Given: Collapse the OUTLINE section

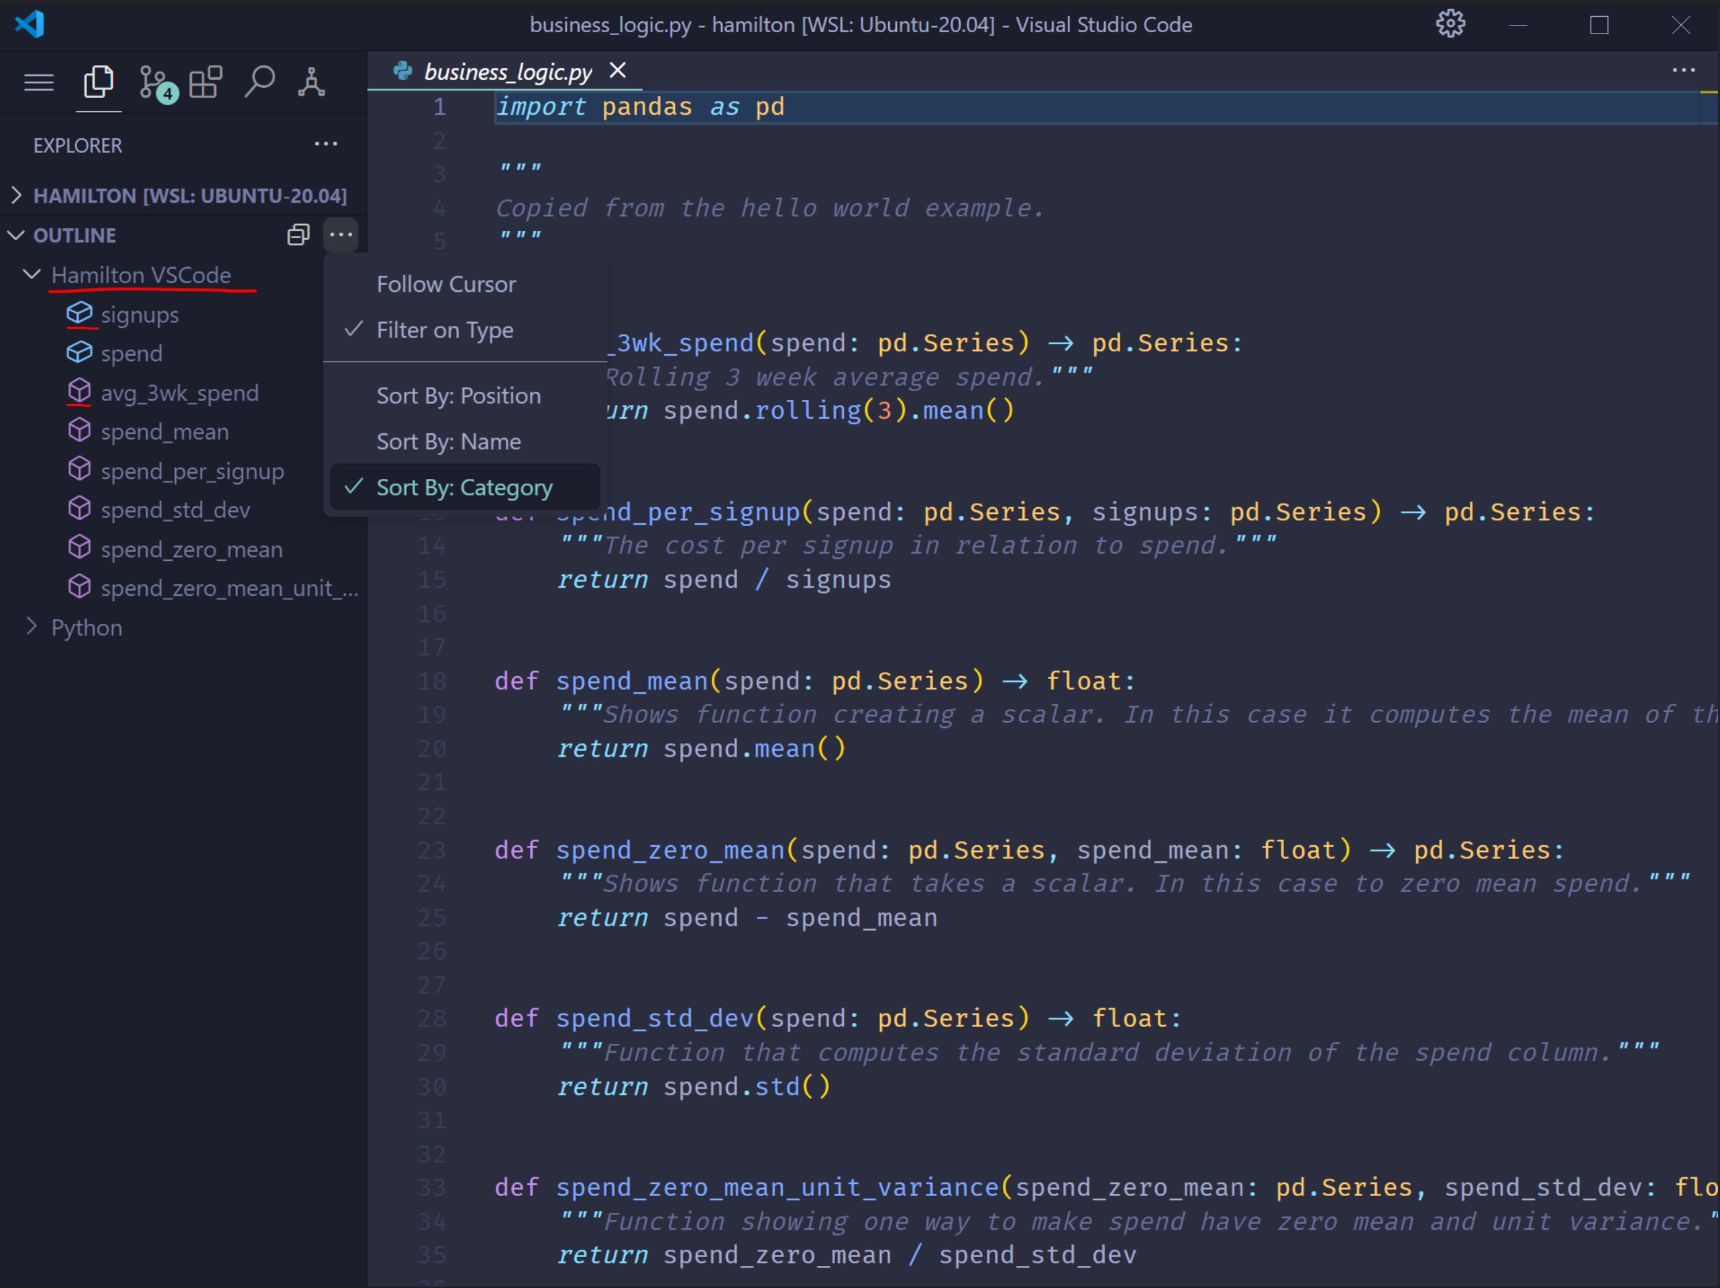Looking at the screenshot, I should 74,235.
